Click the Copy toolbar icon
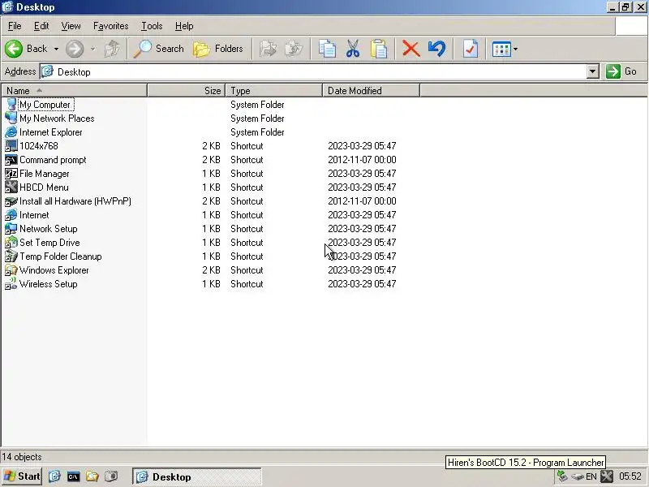Viewport: 649px width, 487px height. [x=327, y=49]
